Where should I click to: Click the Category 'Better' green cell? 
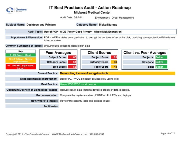[161, 62]
